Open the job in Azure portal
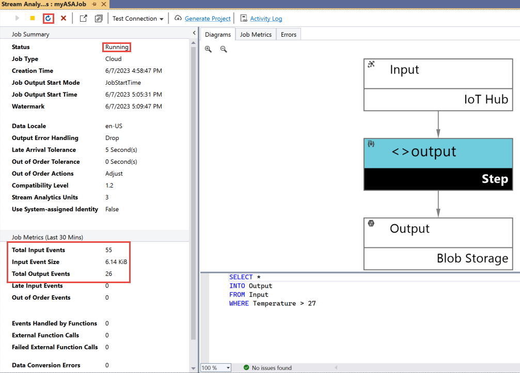The height and width of the screenshot is (373, 520). click(83, 18)
